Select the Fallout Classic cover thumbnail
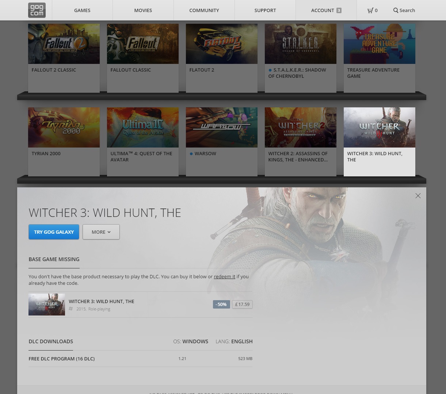The image size is (446, 394). click(143, 44)
